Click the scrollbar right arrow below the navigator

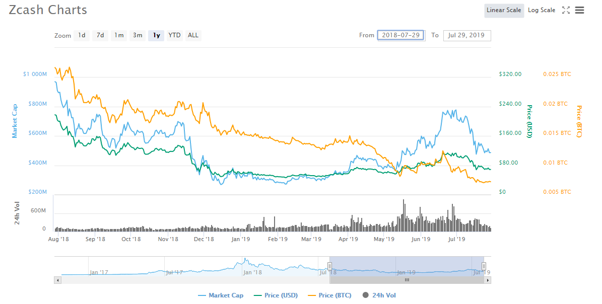tap(488, 280)
